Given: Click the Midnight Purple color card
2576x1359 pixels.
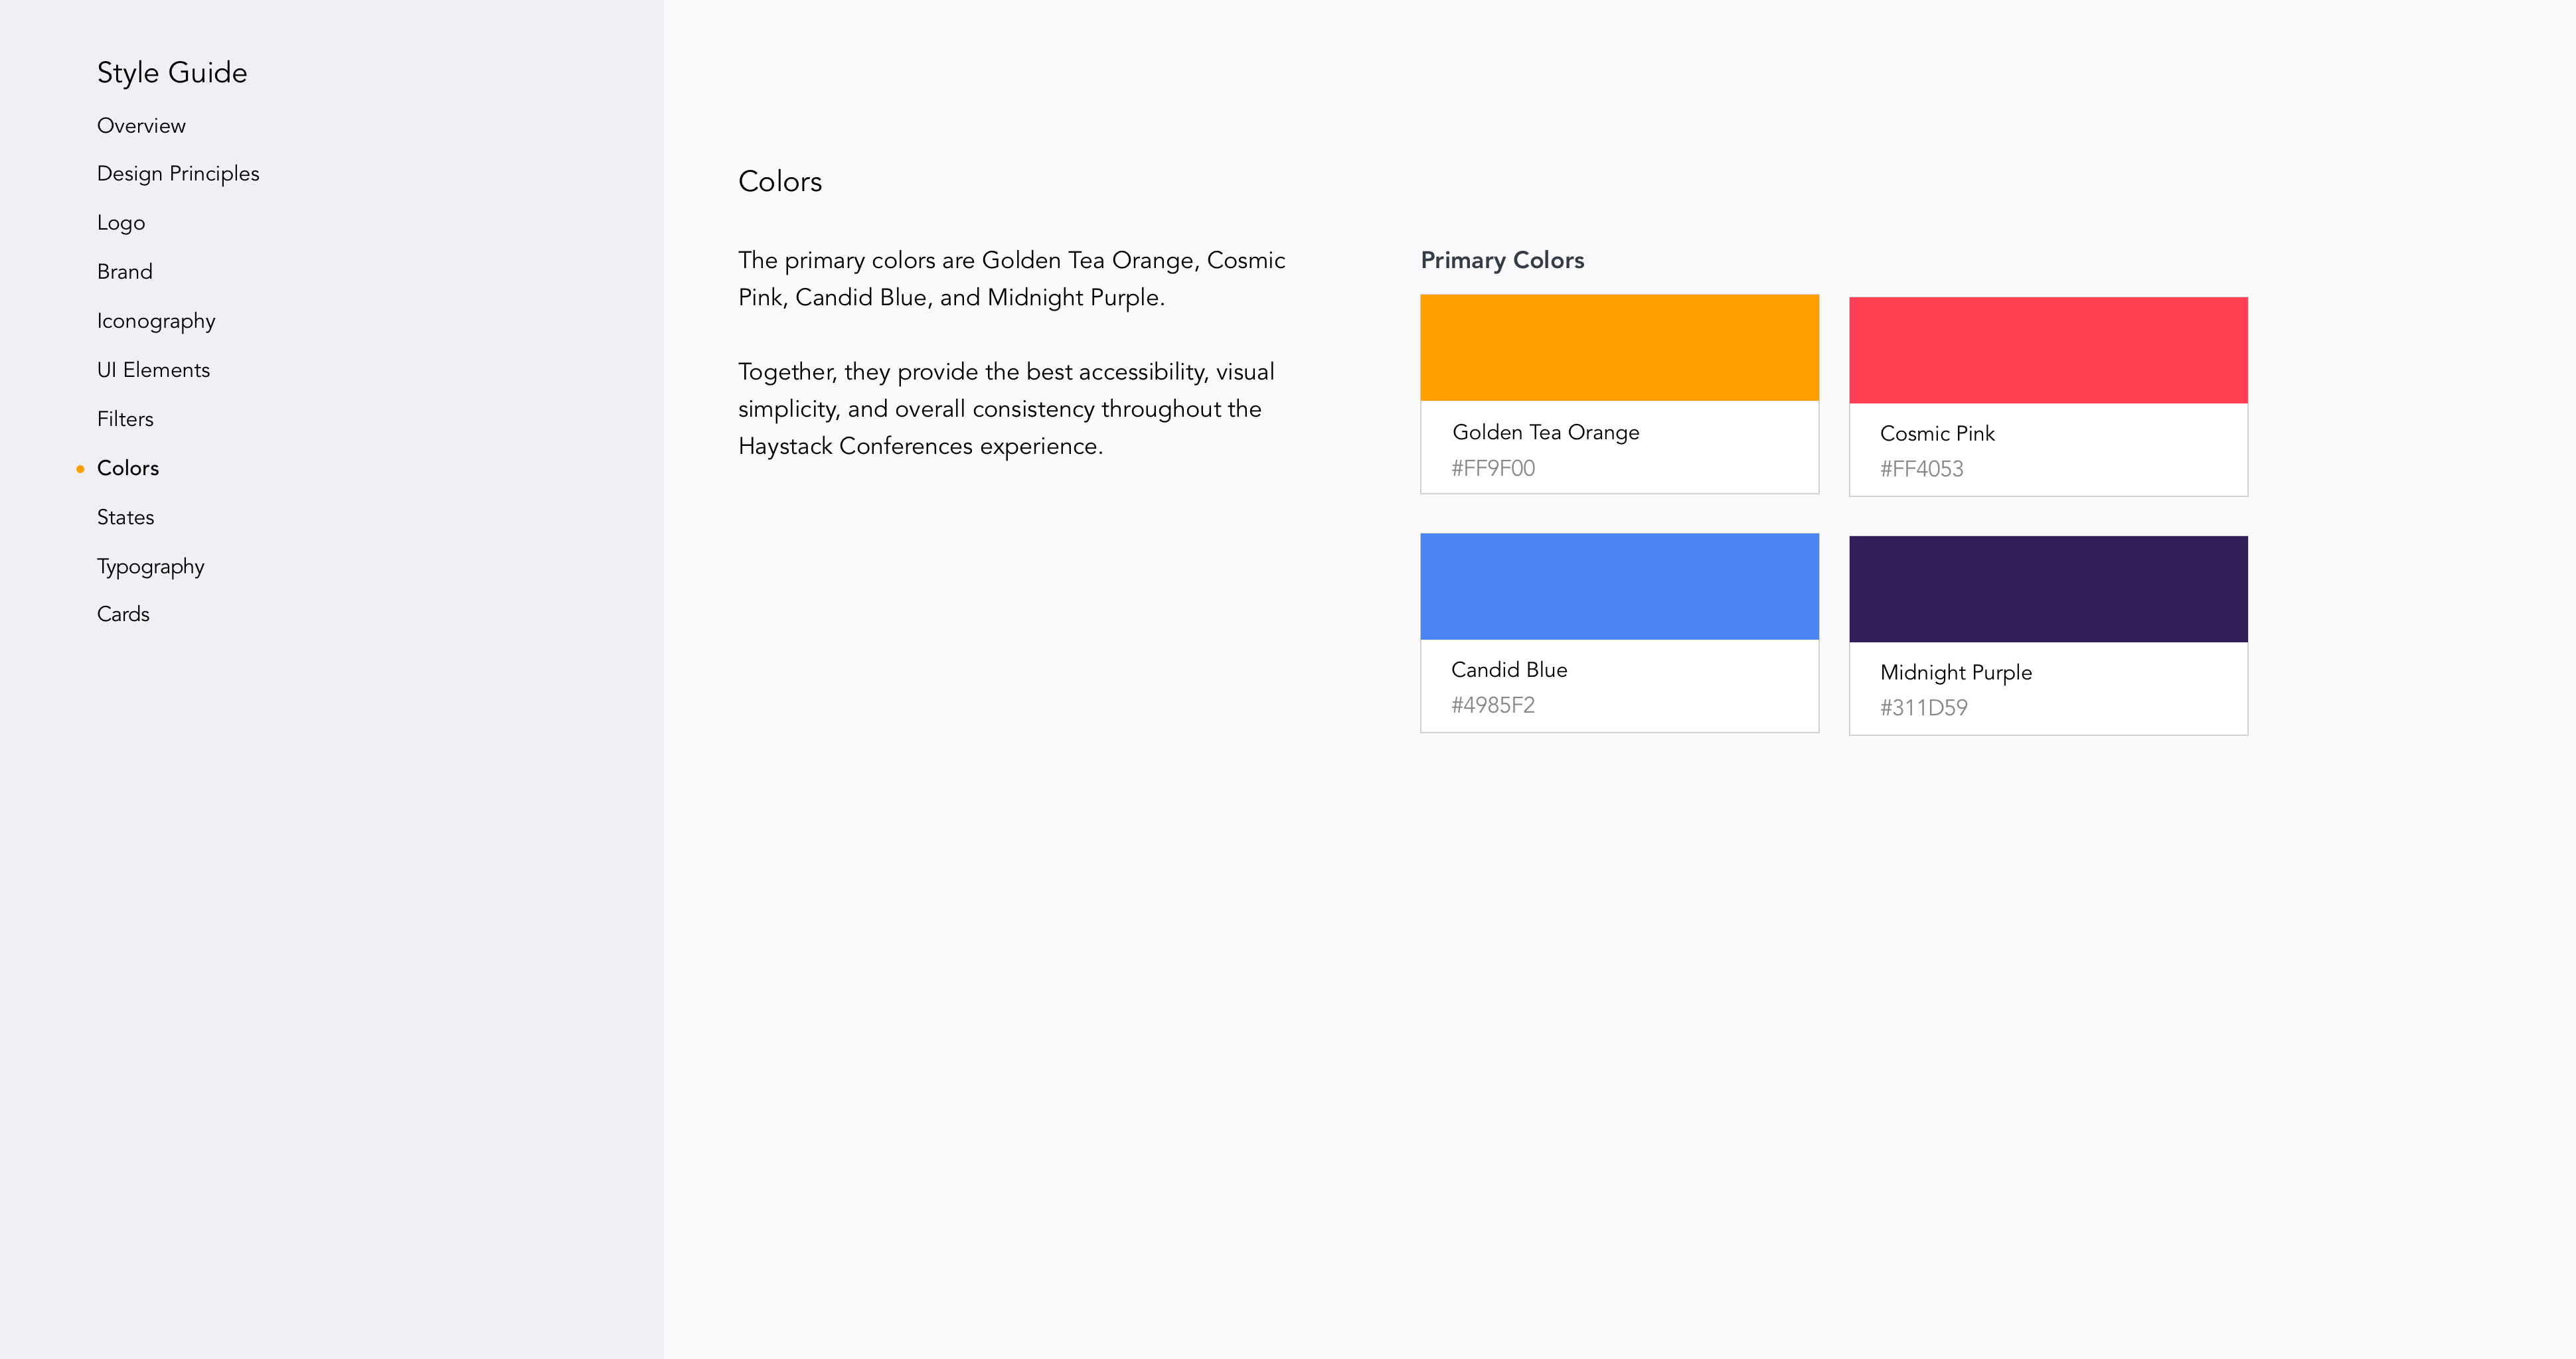Looking at the screenshot, I should 2048,632.
